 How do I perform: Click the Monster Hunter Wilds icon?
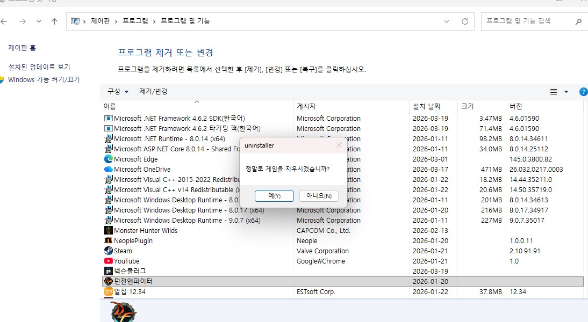coord(108,230)
